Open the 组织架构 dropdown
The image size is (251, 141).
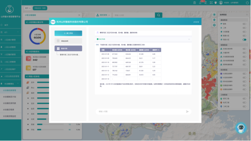[103, 15]
